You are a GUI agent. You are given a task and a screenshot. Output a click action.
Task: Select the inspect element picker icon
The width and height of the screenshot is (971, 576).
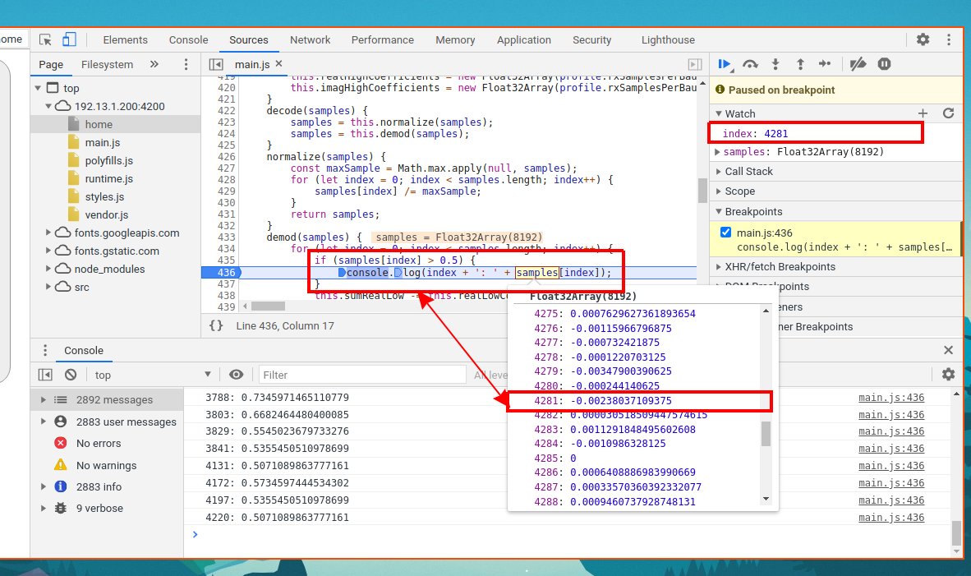click(x=45, y=39)
